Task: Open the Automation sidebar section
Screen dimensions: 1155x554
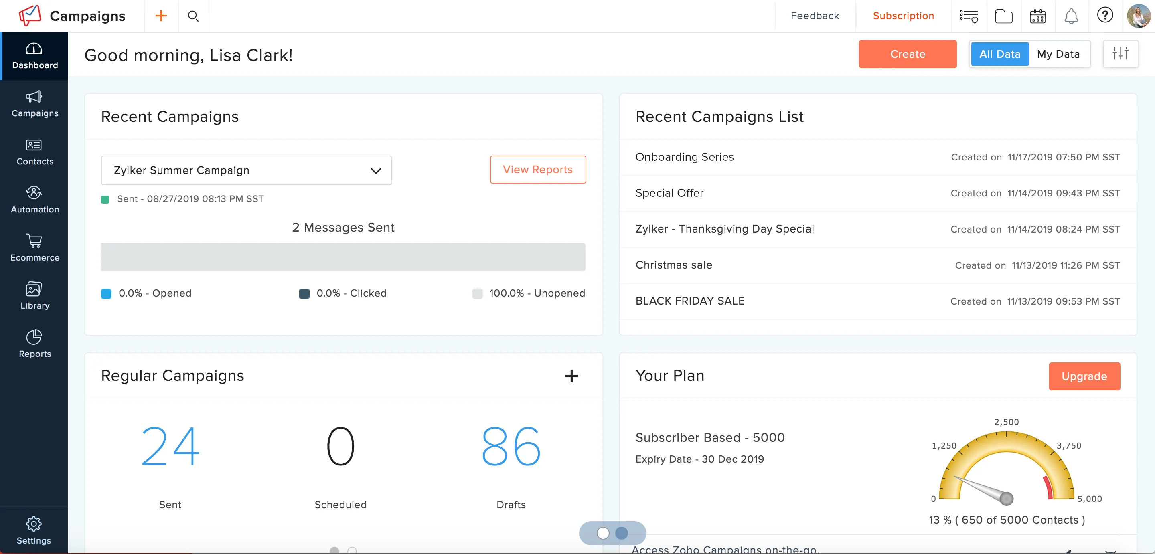Action: 34,200
